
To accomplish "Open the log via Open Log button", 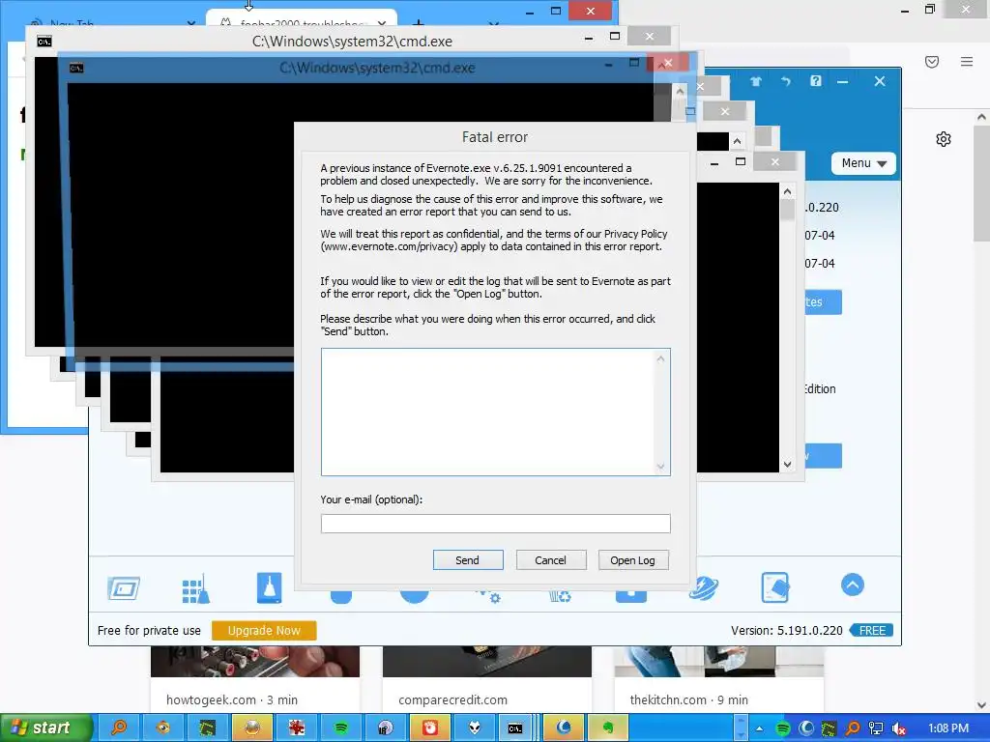I will click(x=632, y=559).
